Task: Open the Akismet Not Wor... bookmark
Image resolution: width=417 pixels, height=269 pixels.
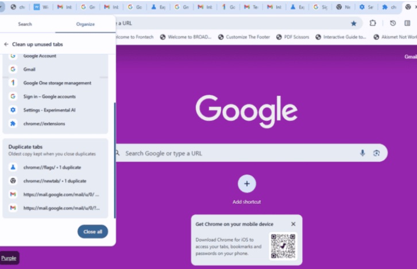Action: pyautogui.click(x=395, y=37)
